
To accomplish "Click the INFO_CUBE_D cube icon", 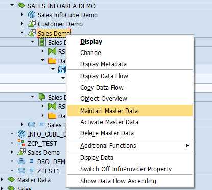I will click(x=21, y=134).
